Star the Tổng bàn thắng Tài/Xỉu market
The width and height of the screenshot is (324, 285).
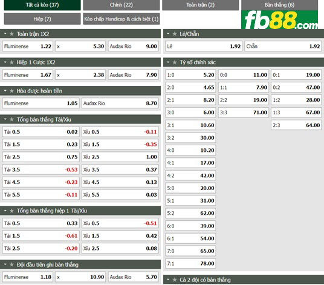(11, 119)
